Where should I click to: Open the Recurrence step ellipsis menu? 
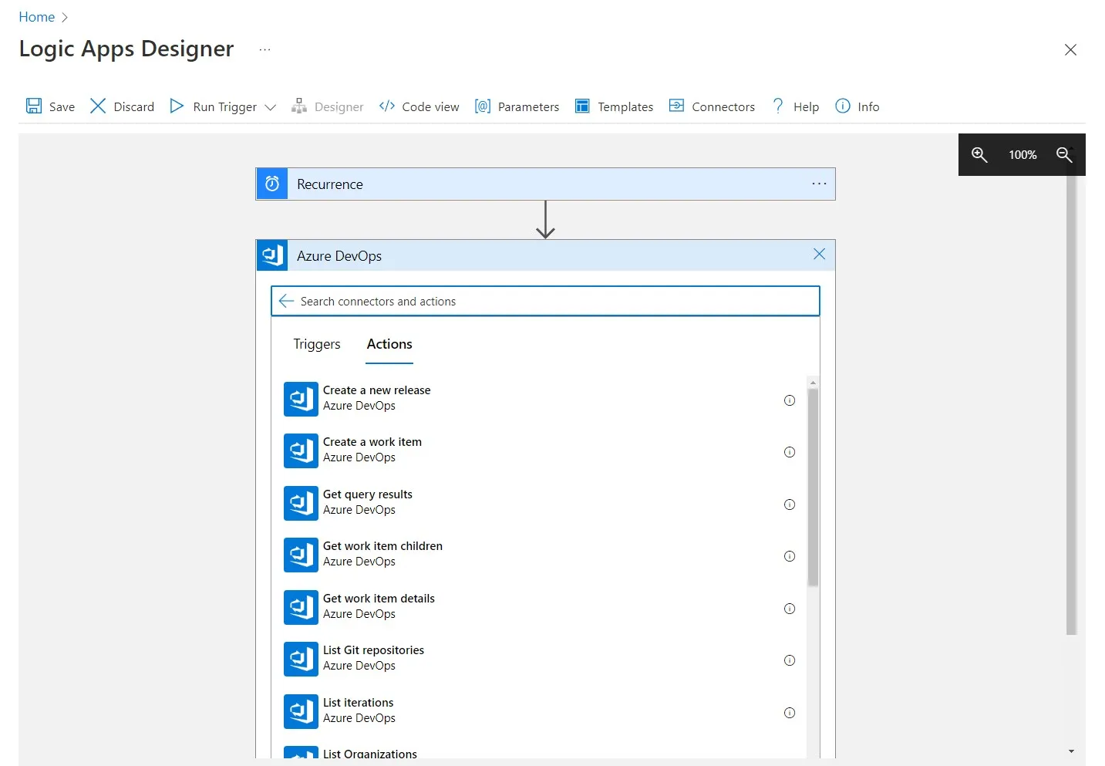point(819,184)
